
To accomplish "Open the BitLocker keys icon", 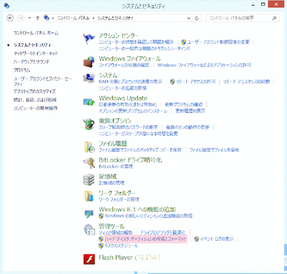I will click(x=89, y=163).
